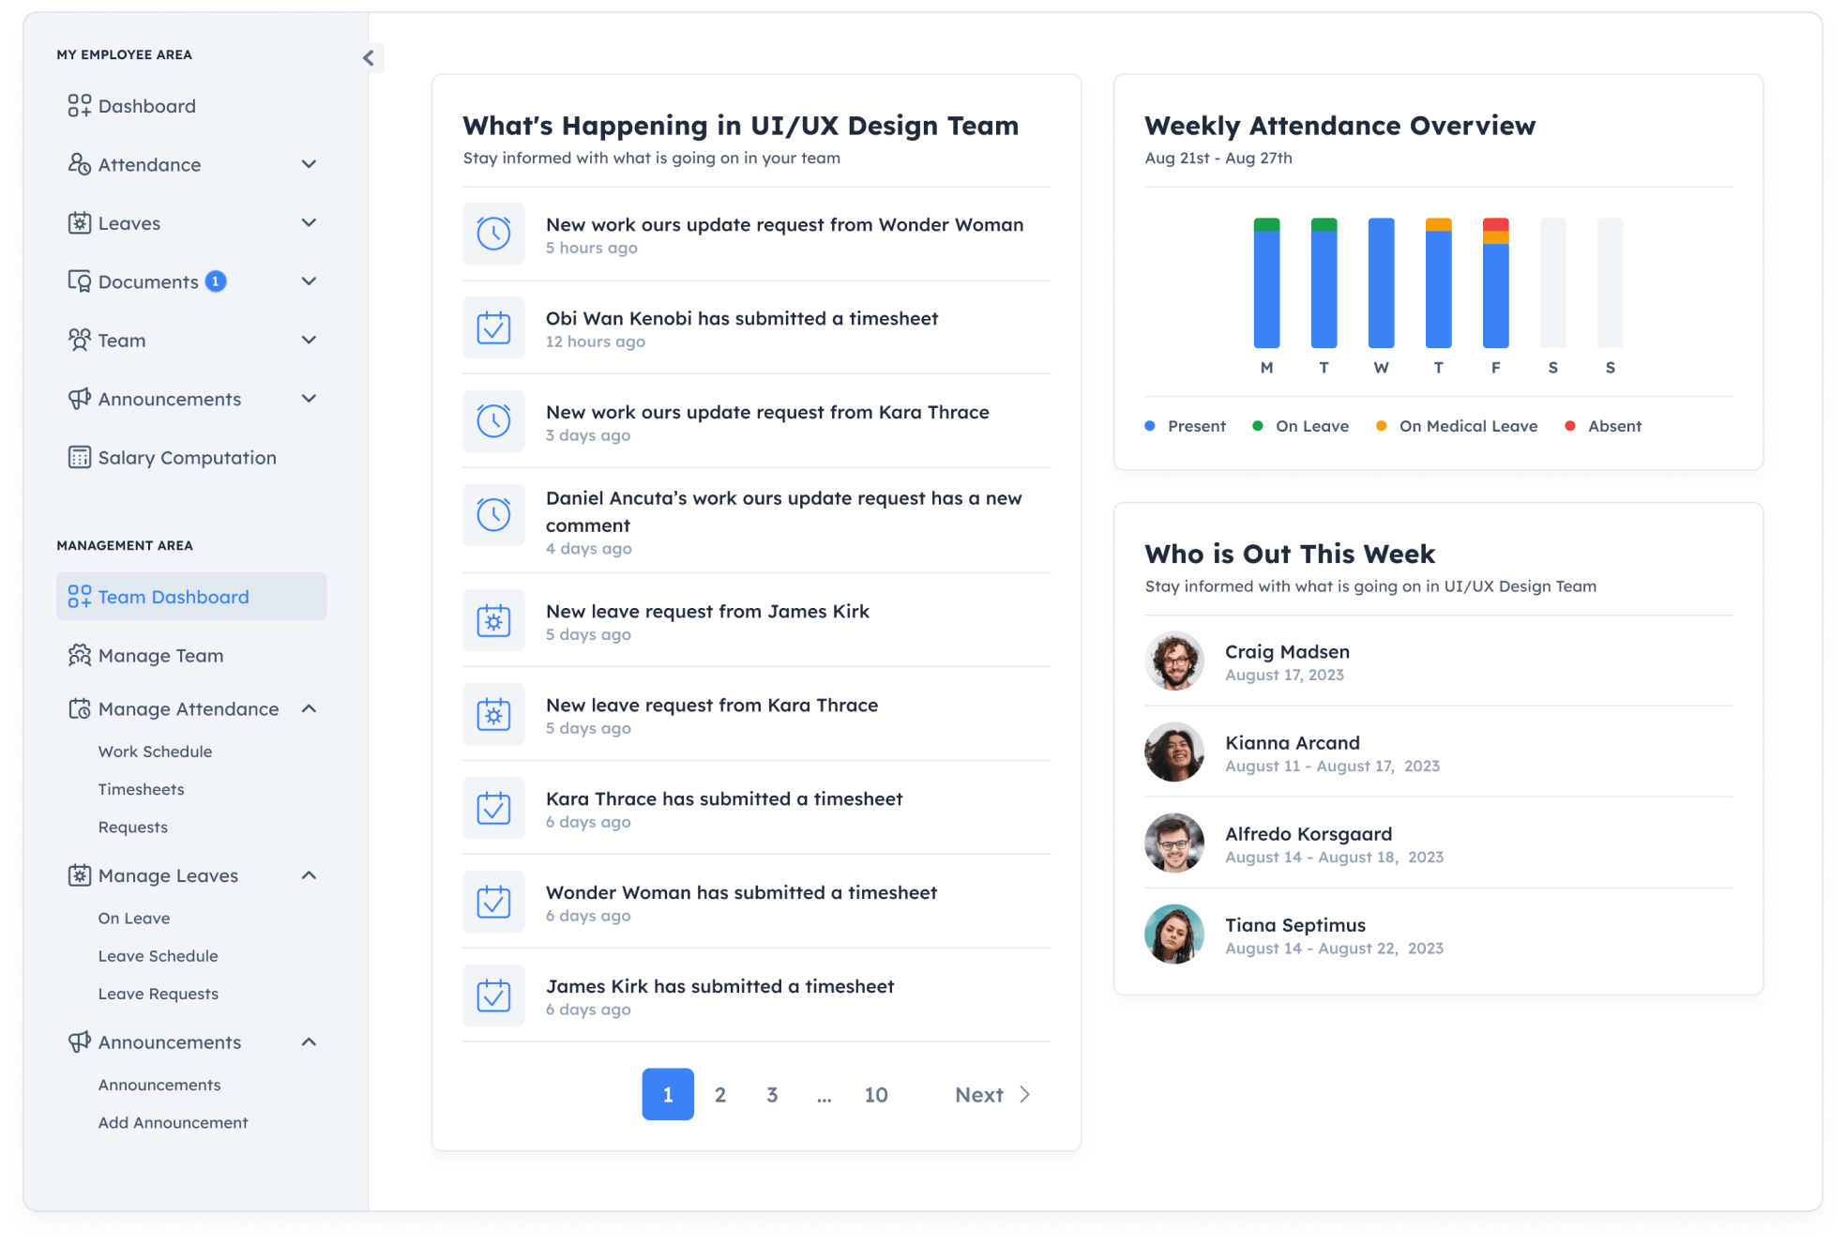Click leave icon beside James Kirk request
1846x1246 pixels.
493,620
